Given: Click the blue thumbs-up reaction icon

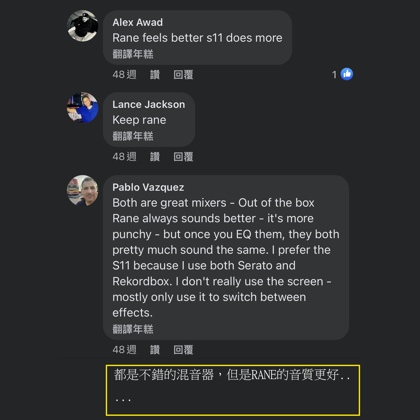Looking at the screenshot, I should [347, 74].
